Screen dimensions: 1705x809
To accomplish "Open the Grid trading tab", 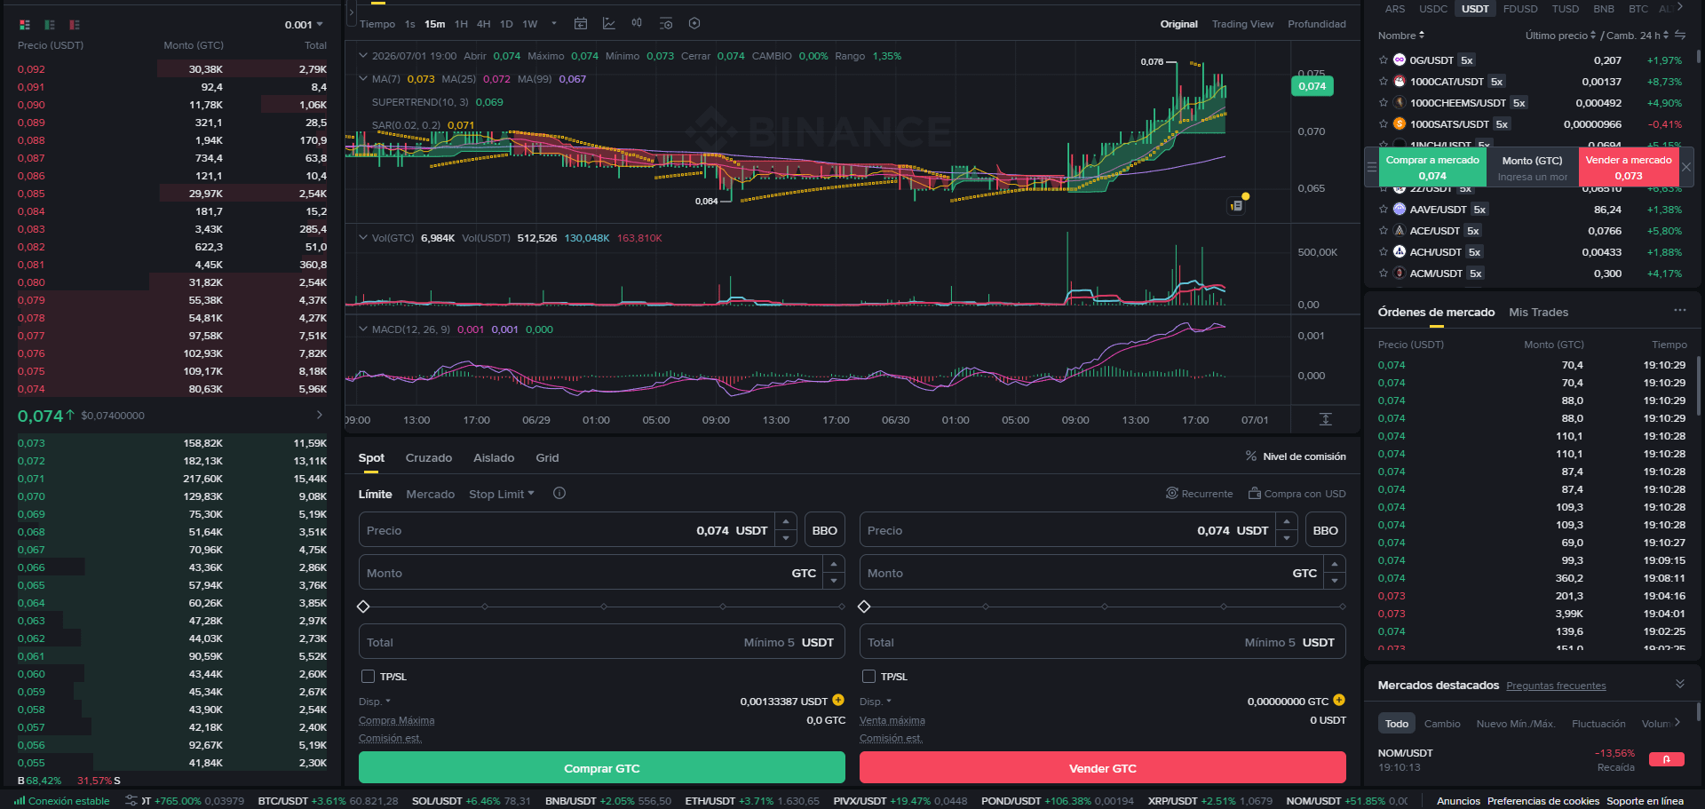I will click(x=547, y=458).
